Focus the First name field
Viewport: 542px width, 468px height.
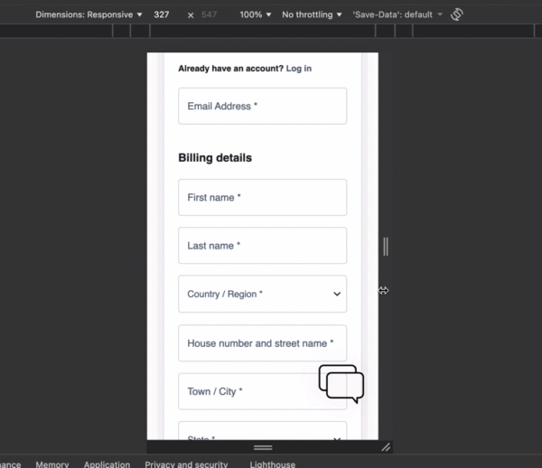click(x=262, y=197)
